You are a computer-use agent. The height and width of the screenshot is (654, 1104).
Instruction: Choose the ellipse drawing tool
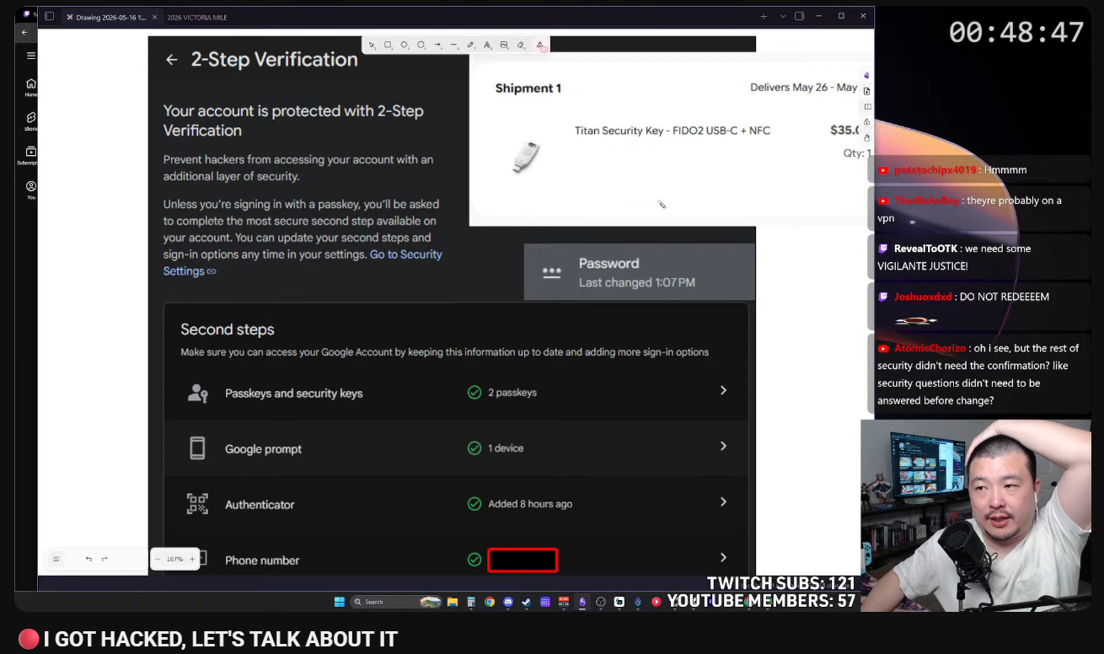pyautogui.click(x=421, y=45)
